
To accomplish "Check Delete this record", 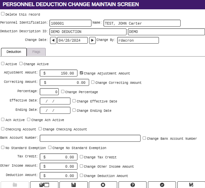I will coord(3,14).
